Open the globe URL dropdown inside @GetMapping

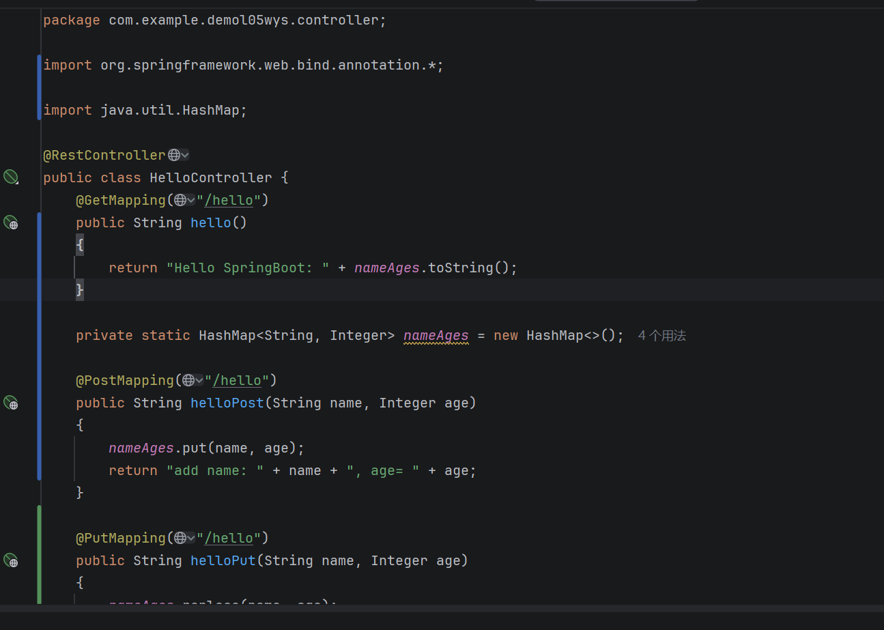pyautogui.click(x=184, y=200)
